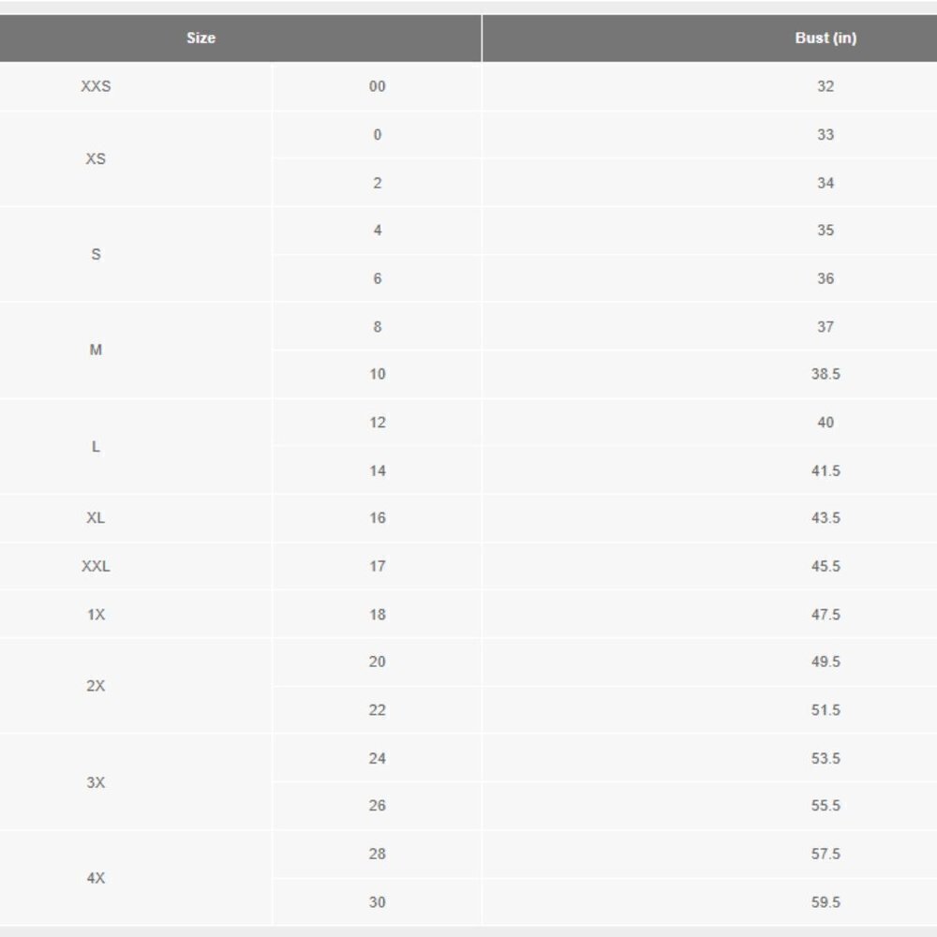Select the 59.5 bust measurement
The width and height of the screenshot is (937, 937).
pyautogui.click(x=825, y=902)
